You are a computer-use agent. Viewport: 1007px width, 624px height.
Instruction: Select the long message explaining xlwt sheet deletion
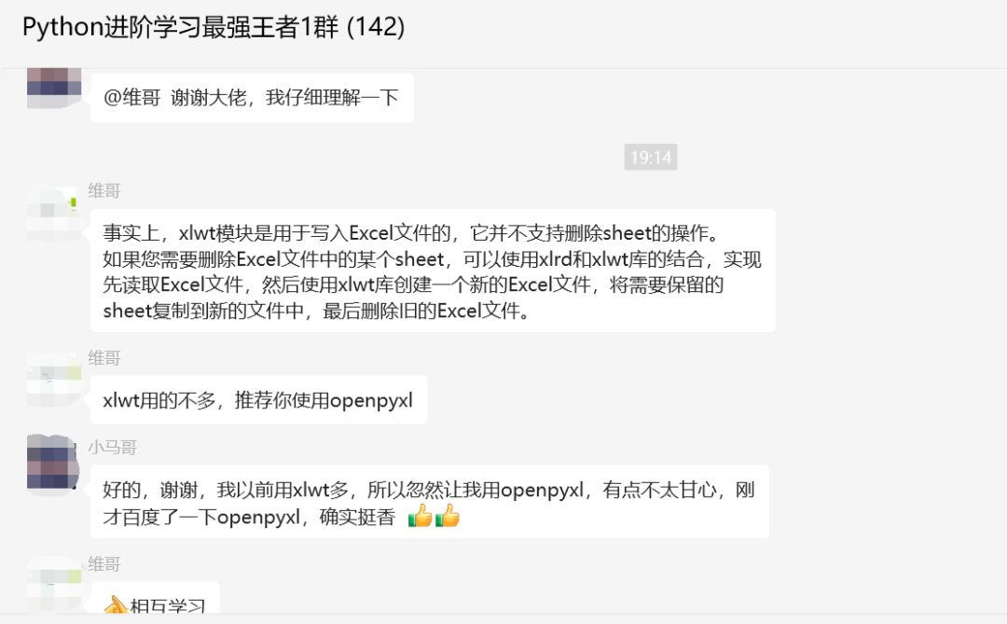click(x=433, y=270)
